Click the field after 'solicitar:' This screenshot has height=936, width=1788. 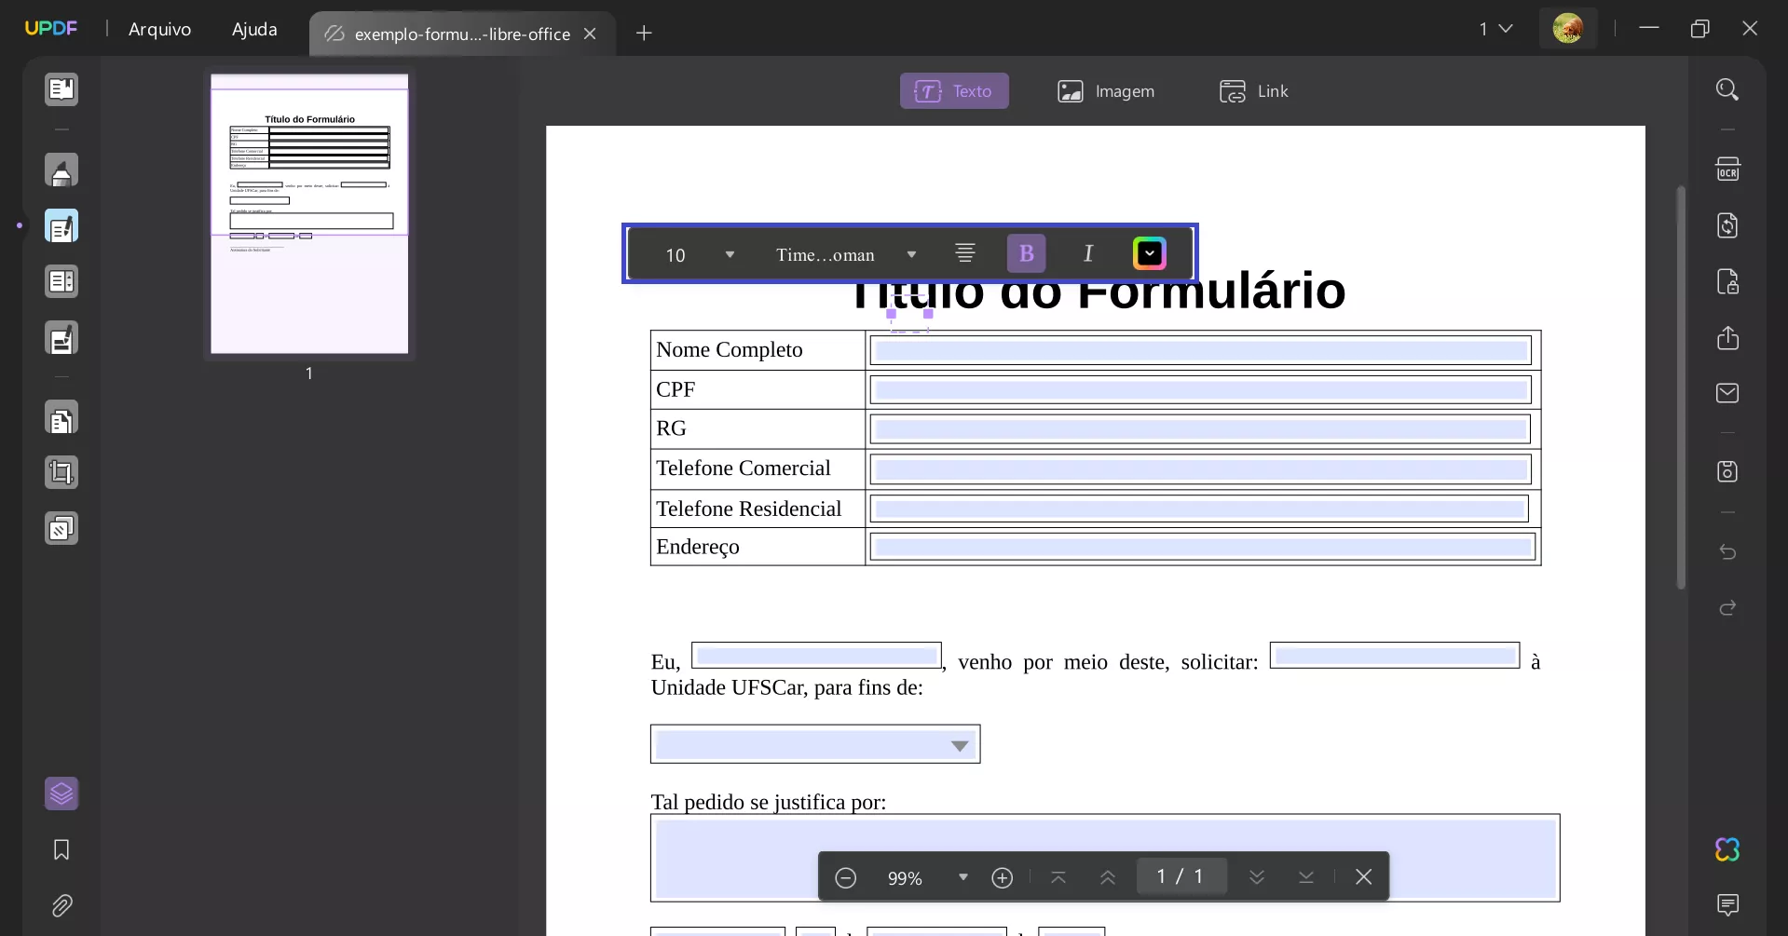click(1395, 656)
